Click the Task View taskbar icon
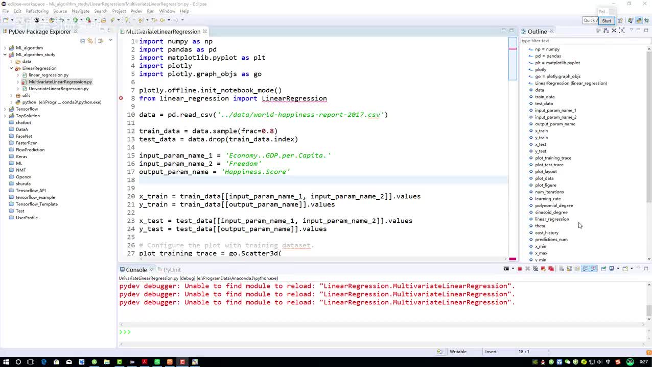This screenshot has width=652, height=367. pyautogui.click(x=31, y=362)
